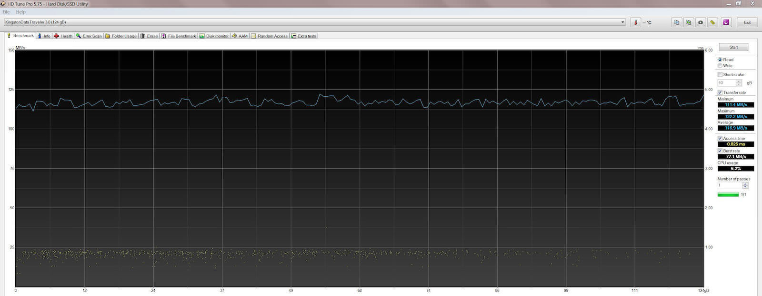The width and height of the screenshot is (762, 296).
Task: Increase the Short stroke gB stepper
Action: click(739, 81)
